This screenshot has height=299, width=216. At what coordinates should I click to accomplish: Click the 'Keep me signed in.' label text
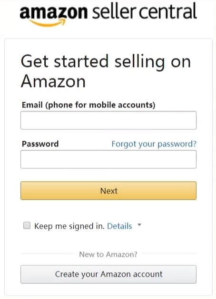click(x=69, y=226)
